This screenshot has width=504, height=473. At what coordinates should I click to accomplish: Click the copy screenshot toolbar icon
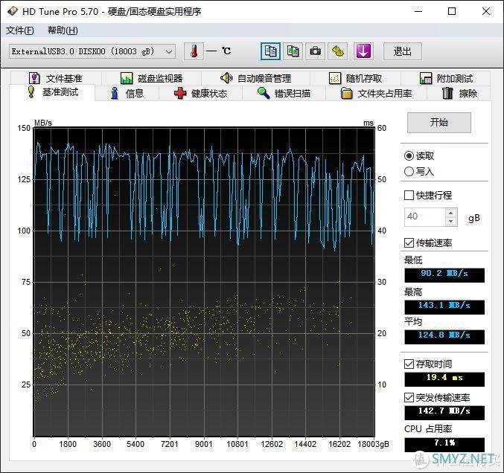(x=293, y=51)
